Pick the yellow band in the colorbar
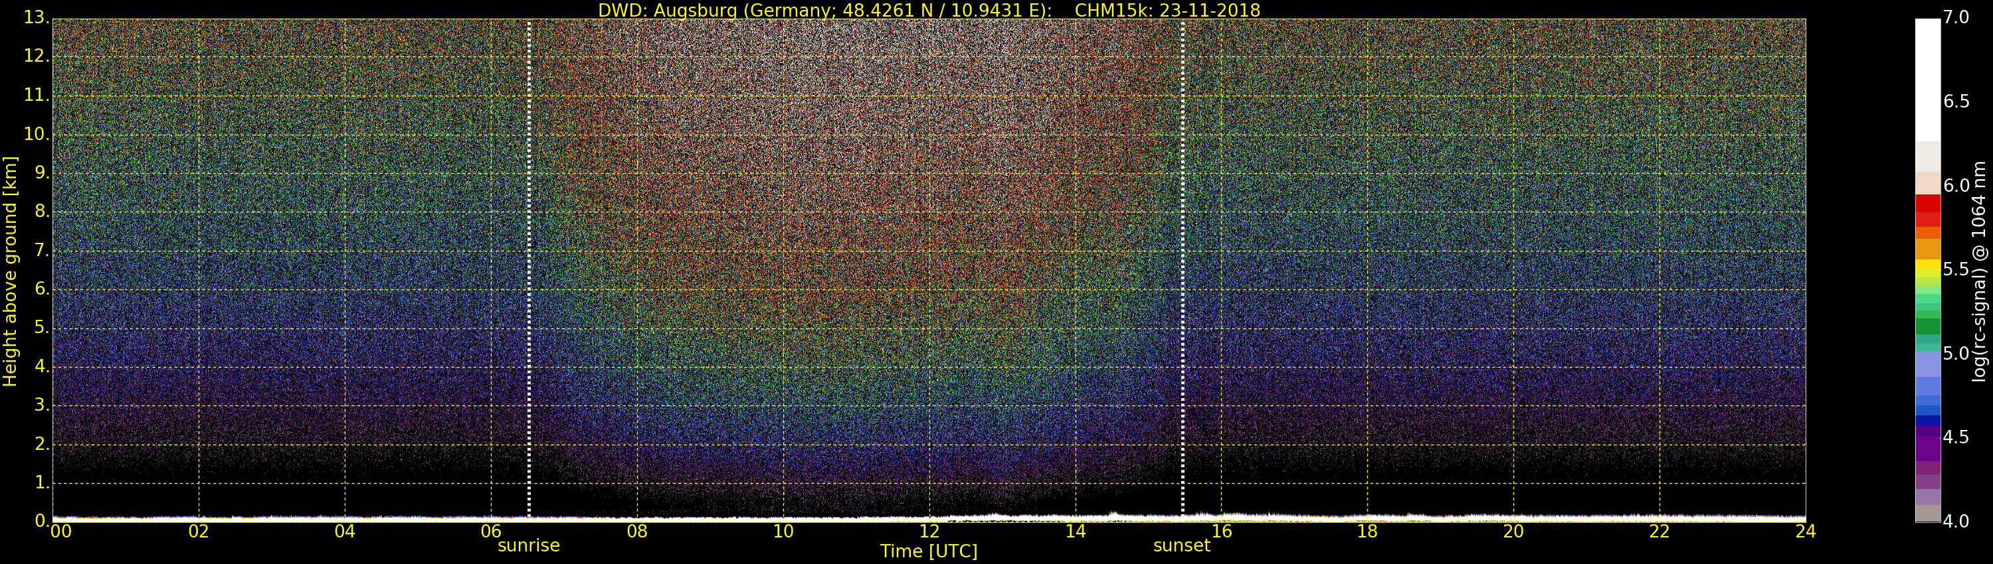 pyautogui.click(x=1927, y=268)
